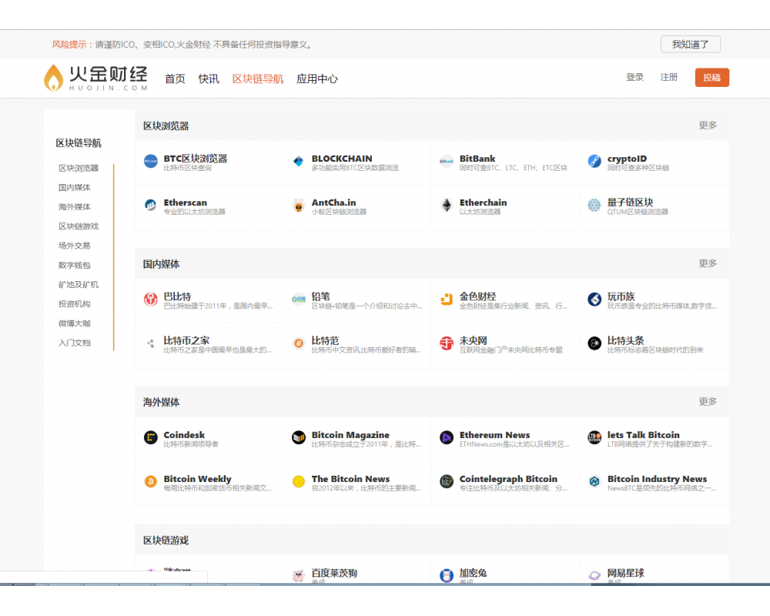Select 海外媒体 in the sidebar
Screen dimensions: 770x616
tap(75, 207)
